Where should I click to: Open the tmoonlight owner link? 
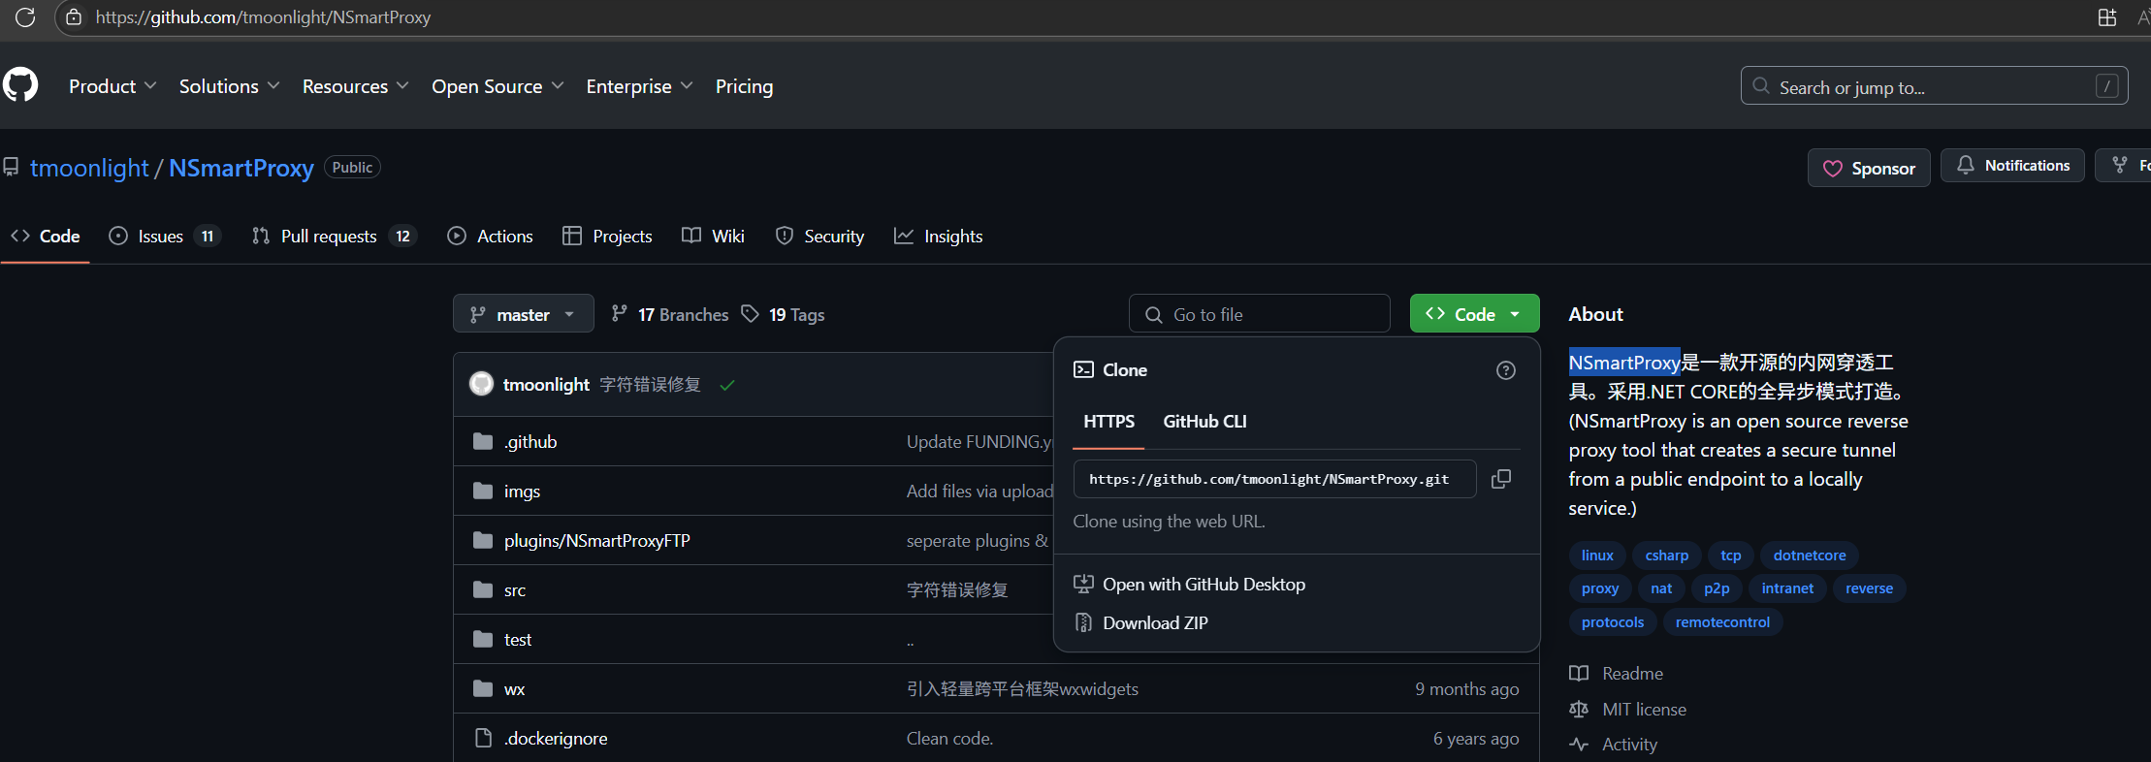(89, 168)
